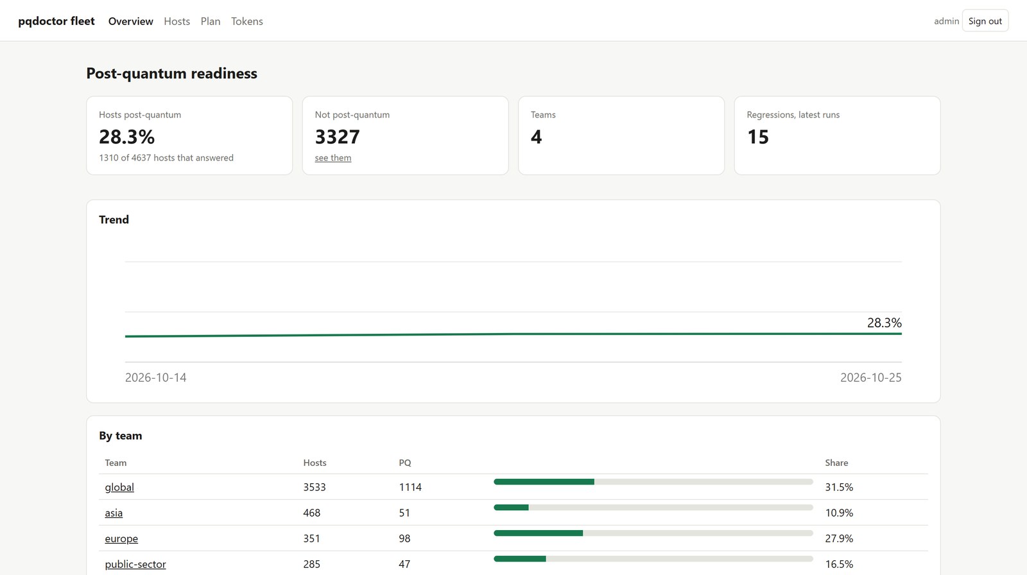Click the pqdoctor fleet brand title
This screenshot has width=1027, height=575.
[56, 21]
